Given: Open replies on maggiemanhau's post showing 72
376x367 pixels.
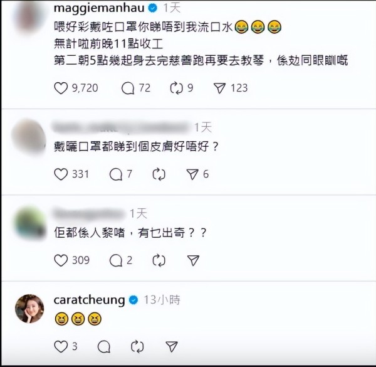Looking at the screenshot, I should tap(128, 88).
